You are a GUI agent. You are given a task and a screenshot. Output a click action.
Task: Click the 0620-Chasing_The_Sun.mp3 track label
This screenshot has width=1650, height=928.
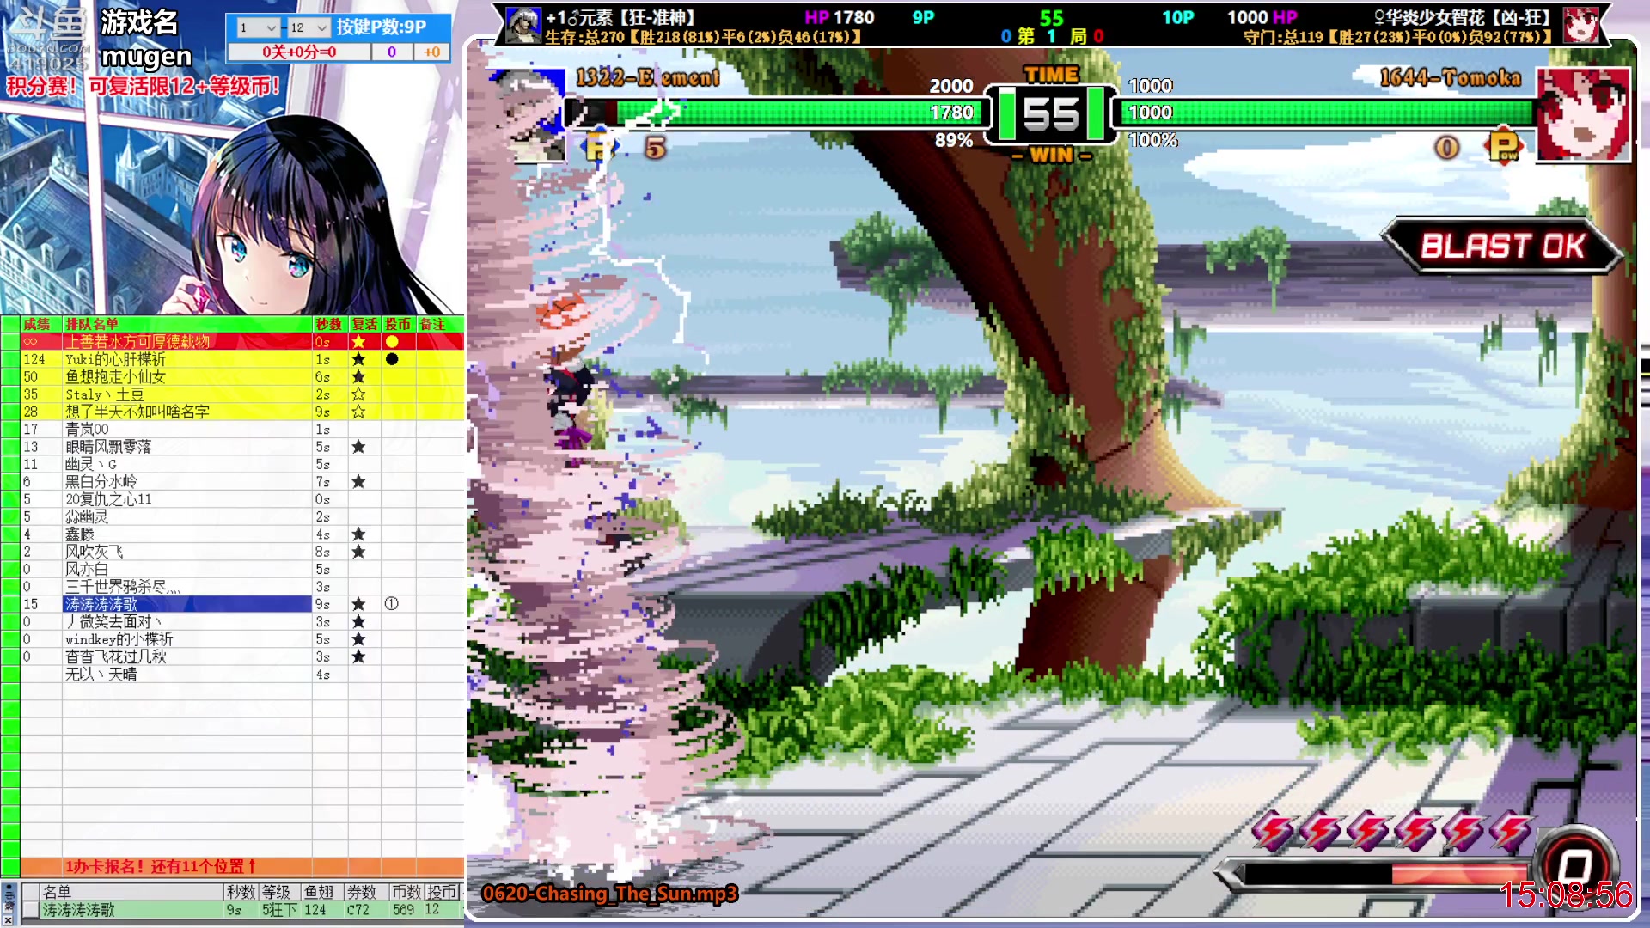tap(609, 894)
